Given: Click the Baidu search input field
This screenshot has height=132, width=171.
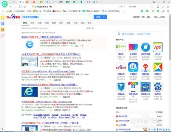Looking at the screenshot, I should (55, 17).
